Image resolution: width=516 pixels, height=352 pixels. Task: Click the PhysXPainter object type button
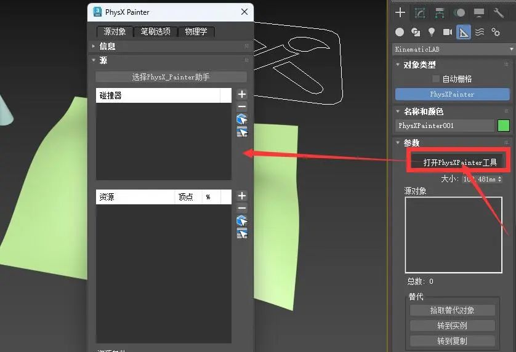(x=452, y=94)
